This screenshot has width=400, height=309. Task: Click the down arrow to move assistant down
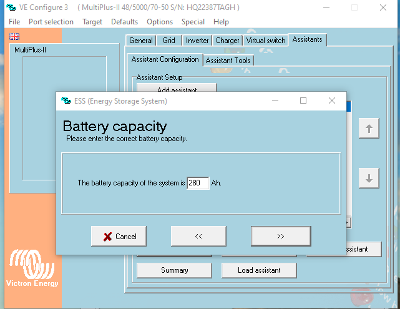pos(369,178)
